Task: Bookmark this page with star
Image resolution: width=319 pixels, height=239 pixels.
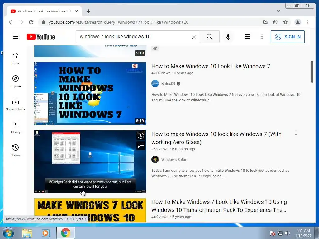Action: click(285, 22)
